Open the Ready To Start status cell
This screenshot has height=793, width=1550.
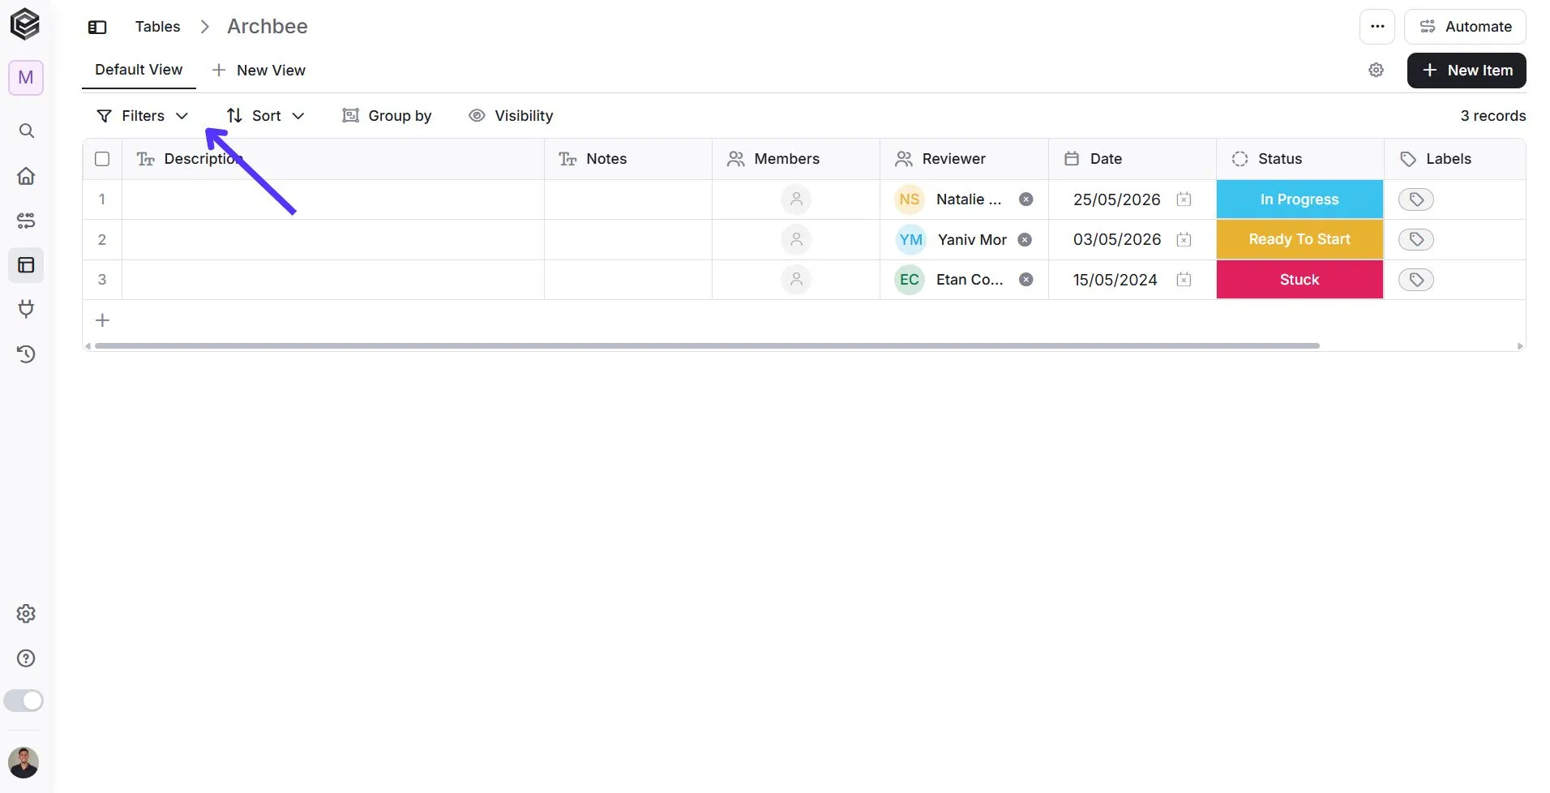coord(1300,239)
